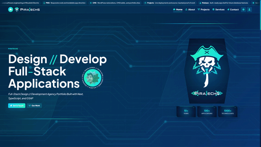
Task: Open the Projects nav item
Action: click(203, 9)
